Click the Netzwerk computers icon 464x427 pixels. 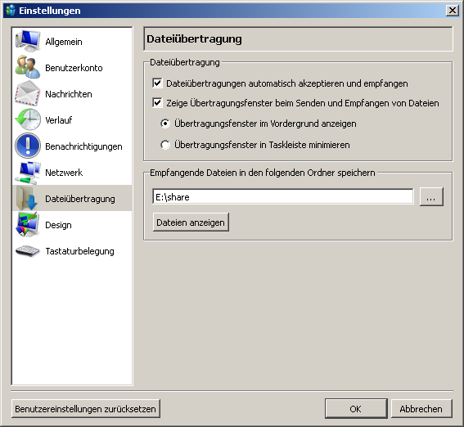28,173
